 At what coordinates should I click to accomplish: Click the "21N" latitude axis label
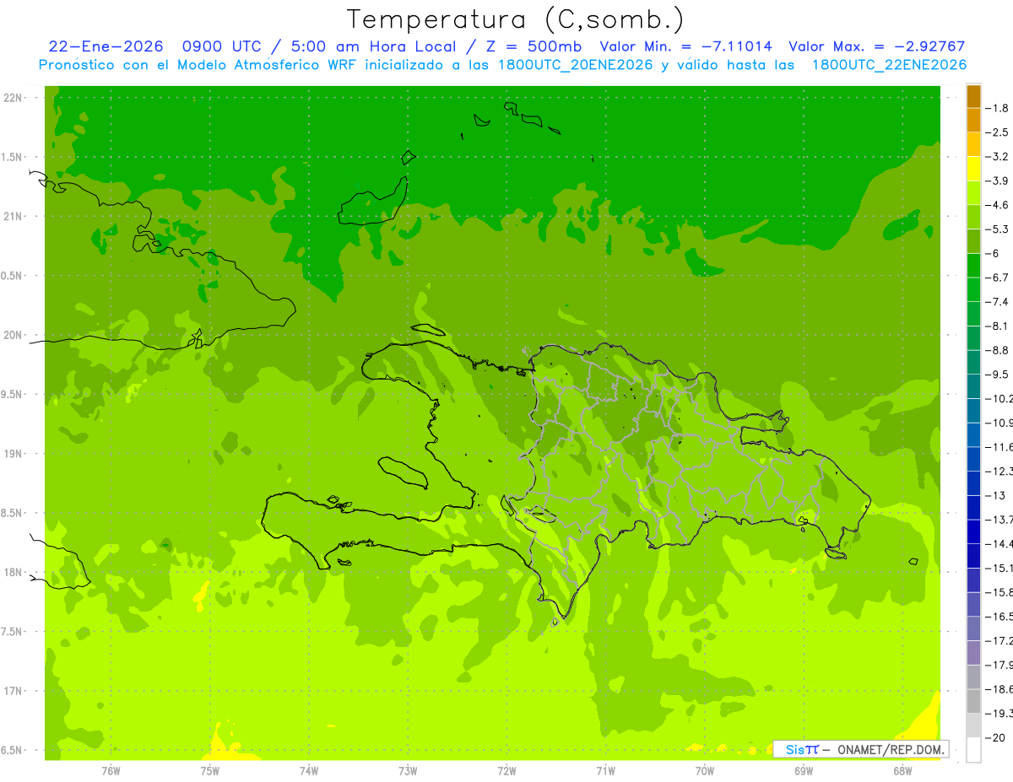[13, 216]
